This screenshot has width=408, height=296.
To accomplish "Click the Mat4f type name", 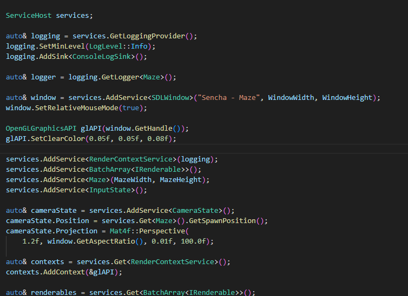I will pos(120,231).
